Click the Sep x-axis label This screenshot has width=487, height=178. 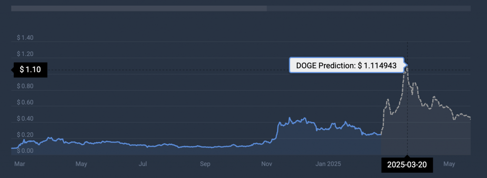(205, 164)
